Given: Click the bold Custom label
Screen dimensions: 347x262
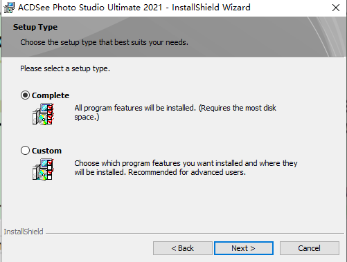Looking at the screenshot, I should tap(46, 151).
